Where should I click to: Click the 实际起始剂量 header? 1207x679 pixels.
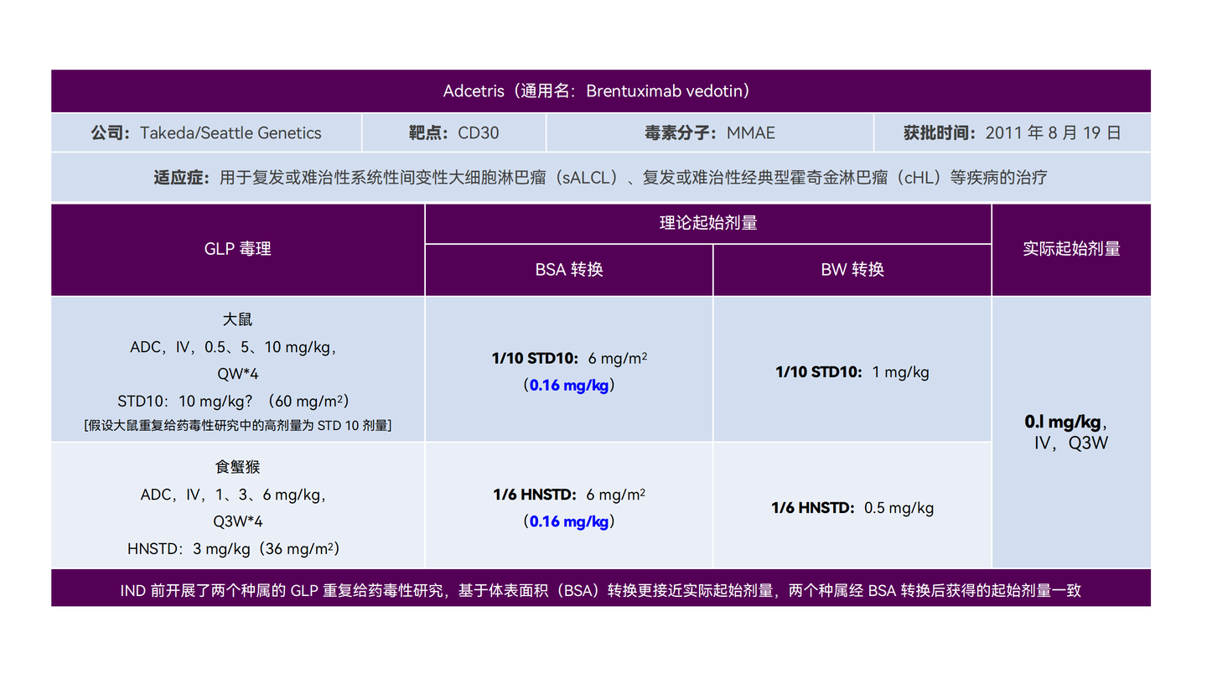(1071, 248)
